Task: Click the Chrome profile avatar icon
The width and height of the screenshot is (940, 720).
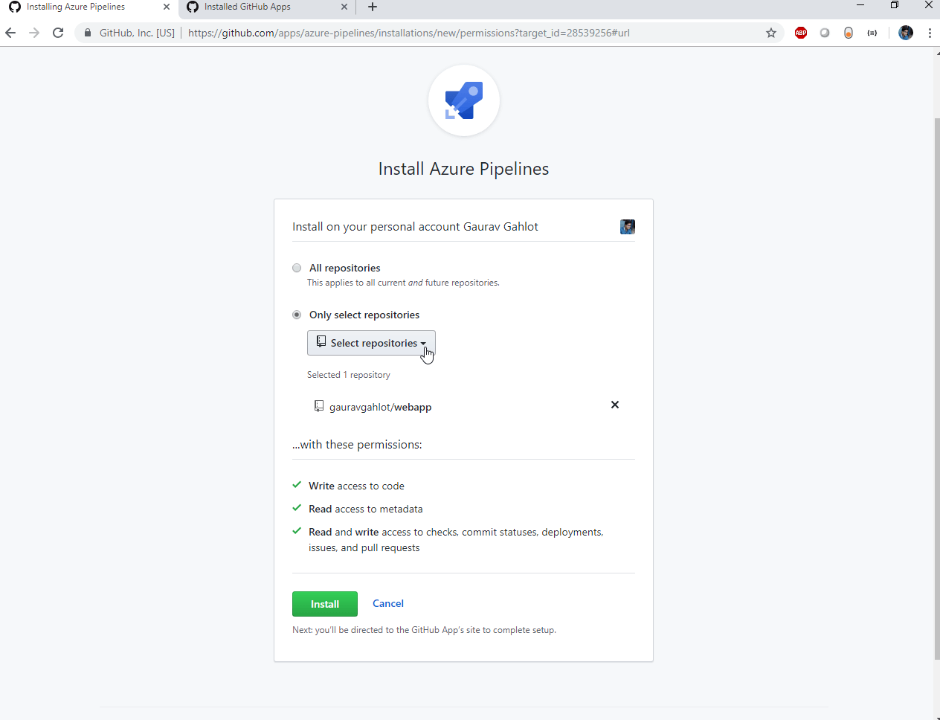Action: pyautogui.click(x=906, y=33)
